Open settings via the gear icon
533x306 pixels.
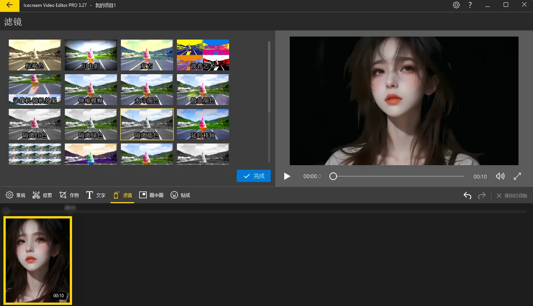point(456,5)
